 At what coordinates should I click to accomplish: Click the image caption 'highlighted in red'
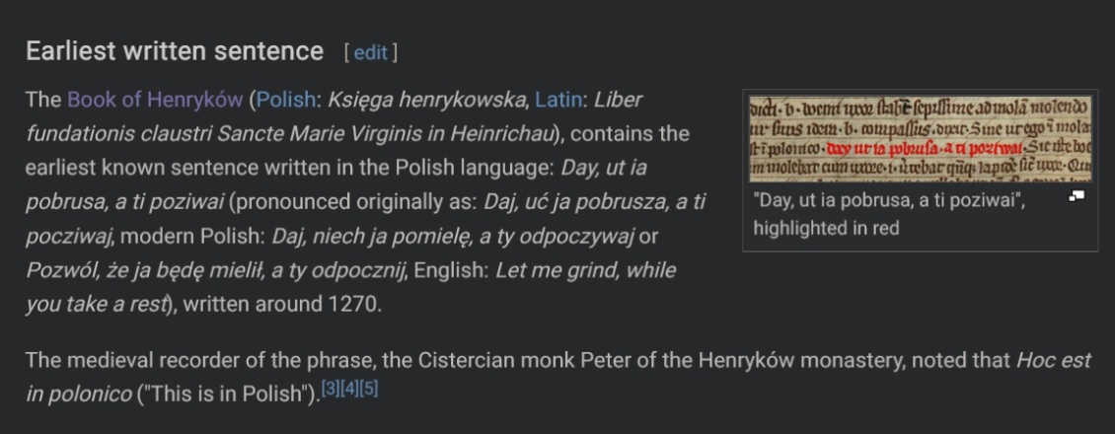pyautogui.click(x=826, y=228)
